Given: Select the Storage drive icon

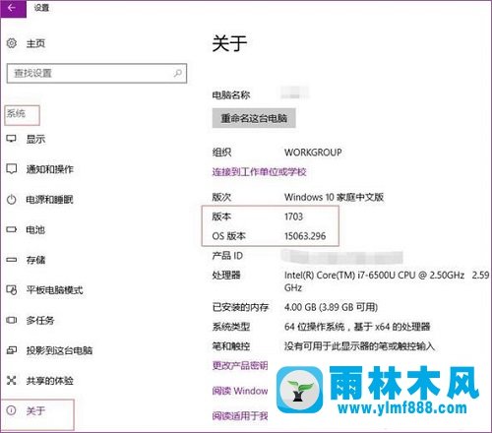Looking at the screenshot, I should point(12,260).
